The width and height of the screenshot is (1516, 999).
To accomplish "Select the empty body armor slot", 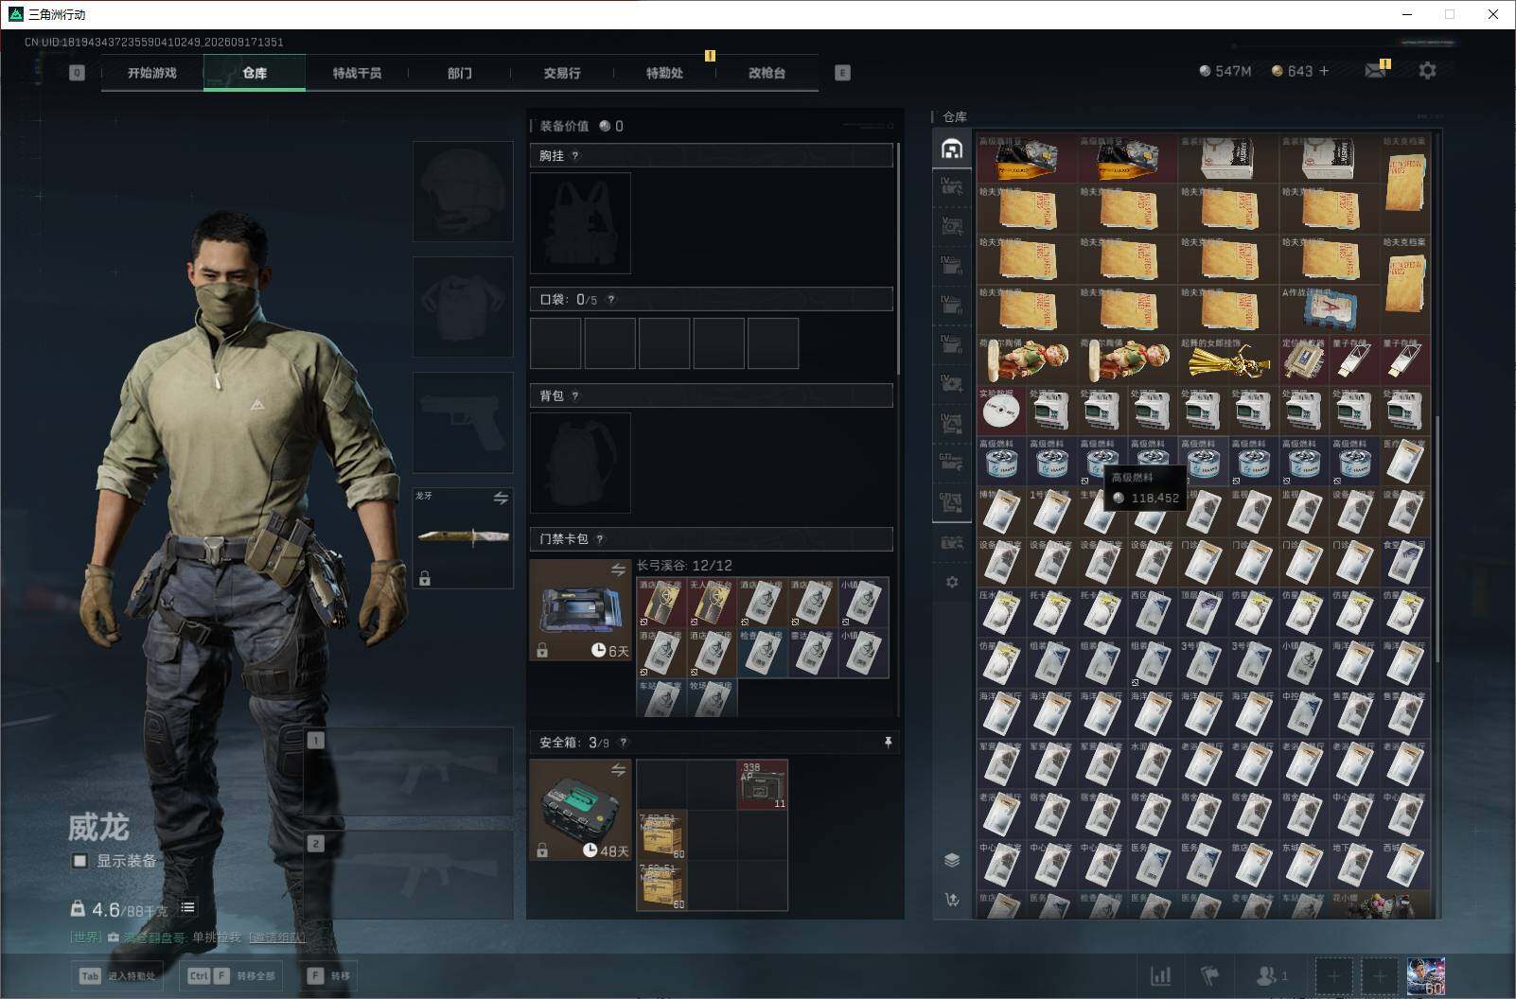I will point(463,307).
